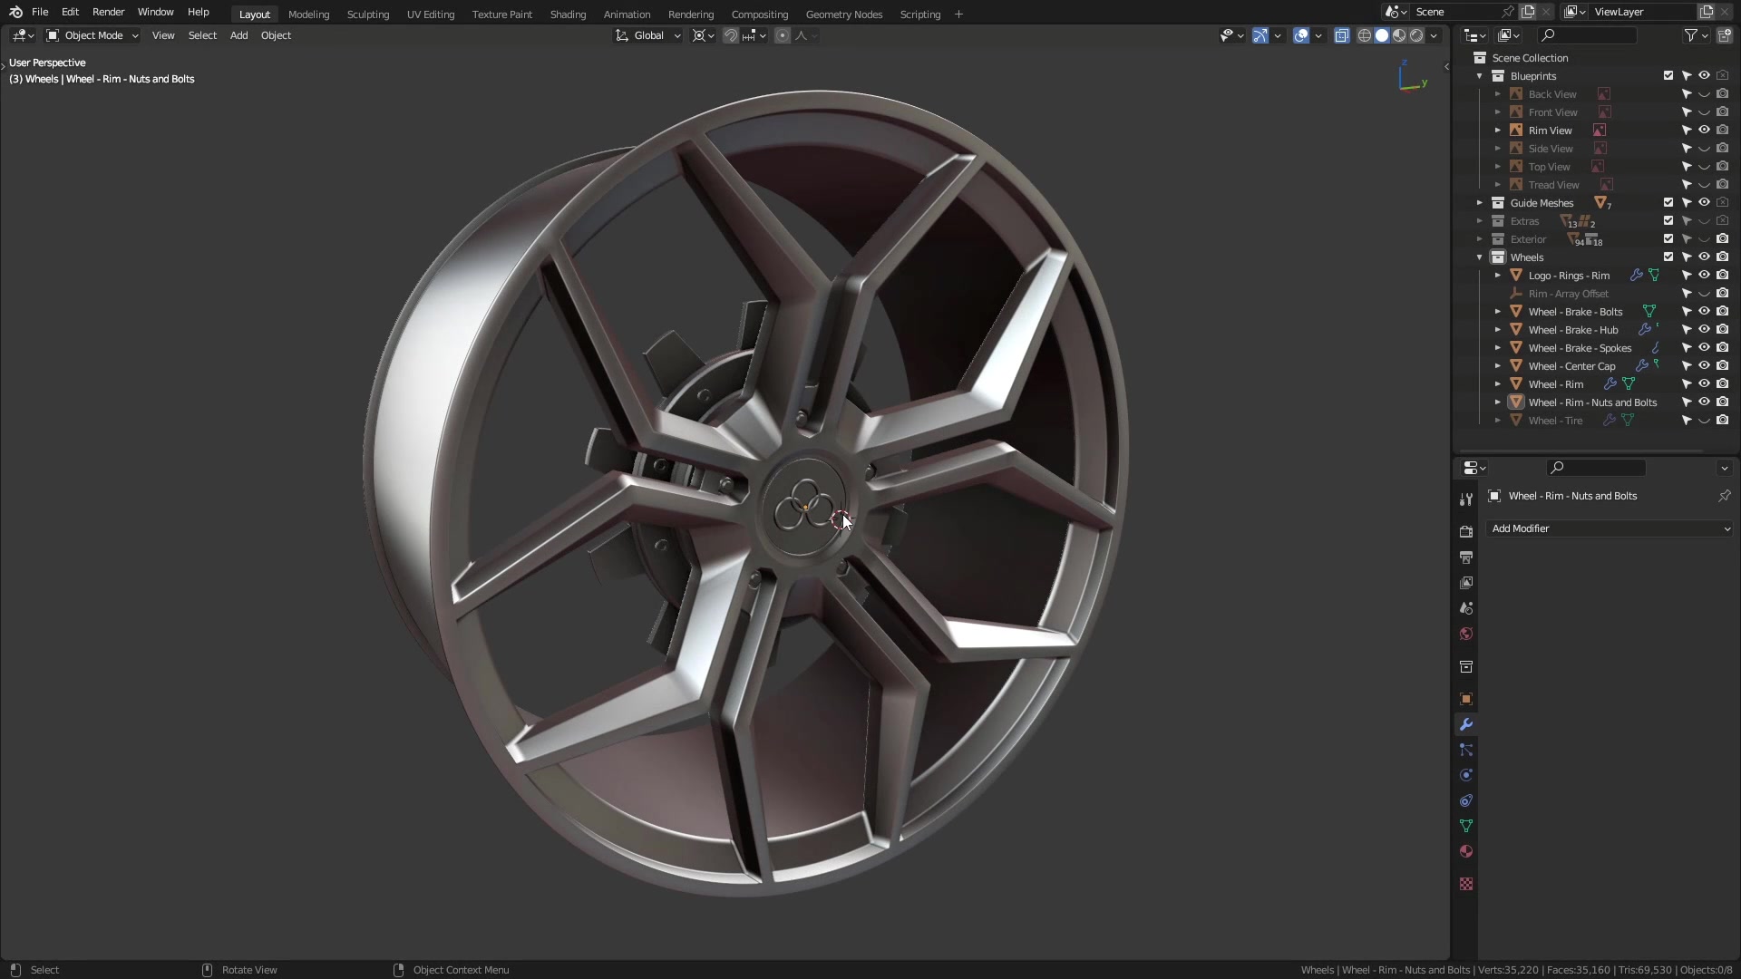
Task: Open the Object Data mesh properties tab
Action: click(x=1465, y=826)
